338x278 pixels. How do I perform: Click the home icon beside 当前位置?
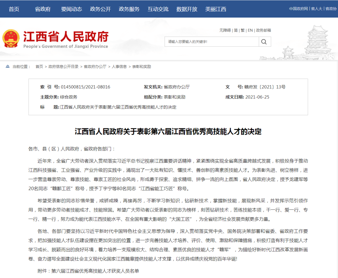click(x=8, y=67)
